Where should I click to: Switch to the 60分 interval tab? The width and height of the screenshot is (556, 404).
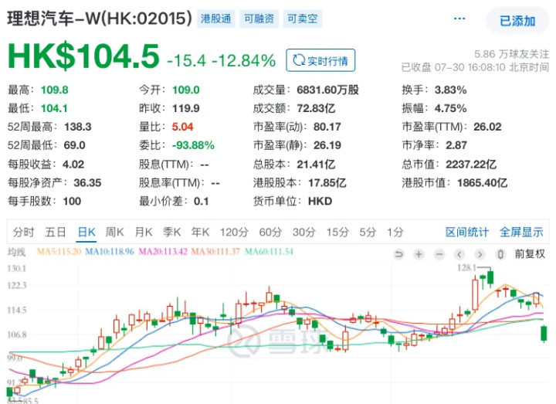[270, 233]
